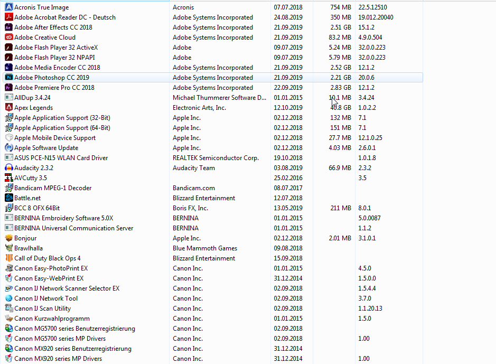Select Bandicam MPEG-1 Decoder

(x=53, y=188)
